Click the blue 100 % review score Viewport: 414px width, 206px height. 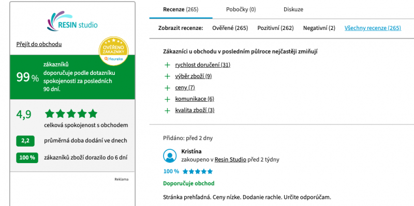click(171, 171)
